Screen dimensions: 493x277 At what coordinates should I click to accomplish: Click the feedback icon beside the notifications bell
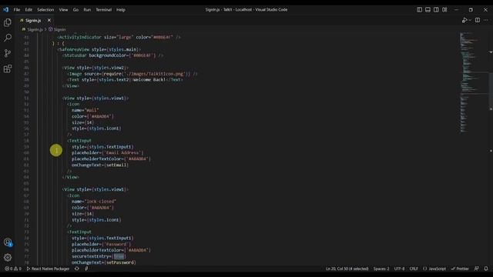(477, 269)
